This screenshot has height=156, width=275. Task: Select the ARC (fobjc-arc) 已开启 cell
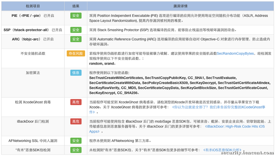(33, 42)
